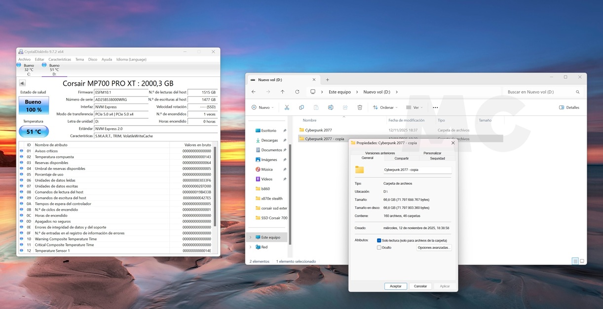This screenshot has width=603, height=309.
Task: Click the Rename icon in Explorer toolbar
Action: [331, 107]
